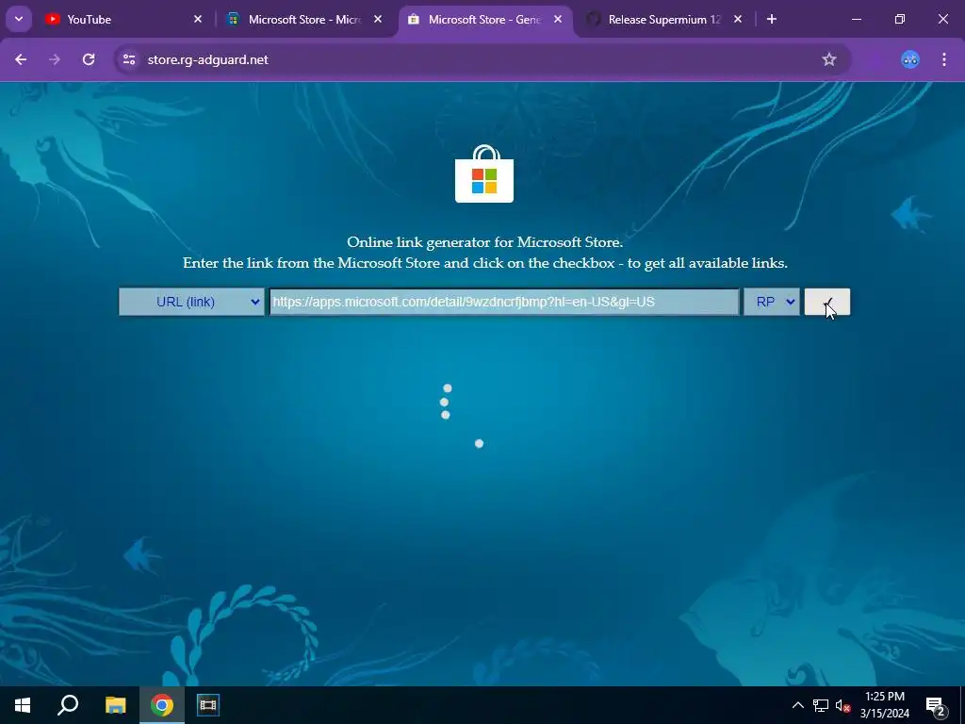965x724 pixels.
Task: Open Windows search from the taskbar
Action: (68, 705)
